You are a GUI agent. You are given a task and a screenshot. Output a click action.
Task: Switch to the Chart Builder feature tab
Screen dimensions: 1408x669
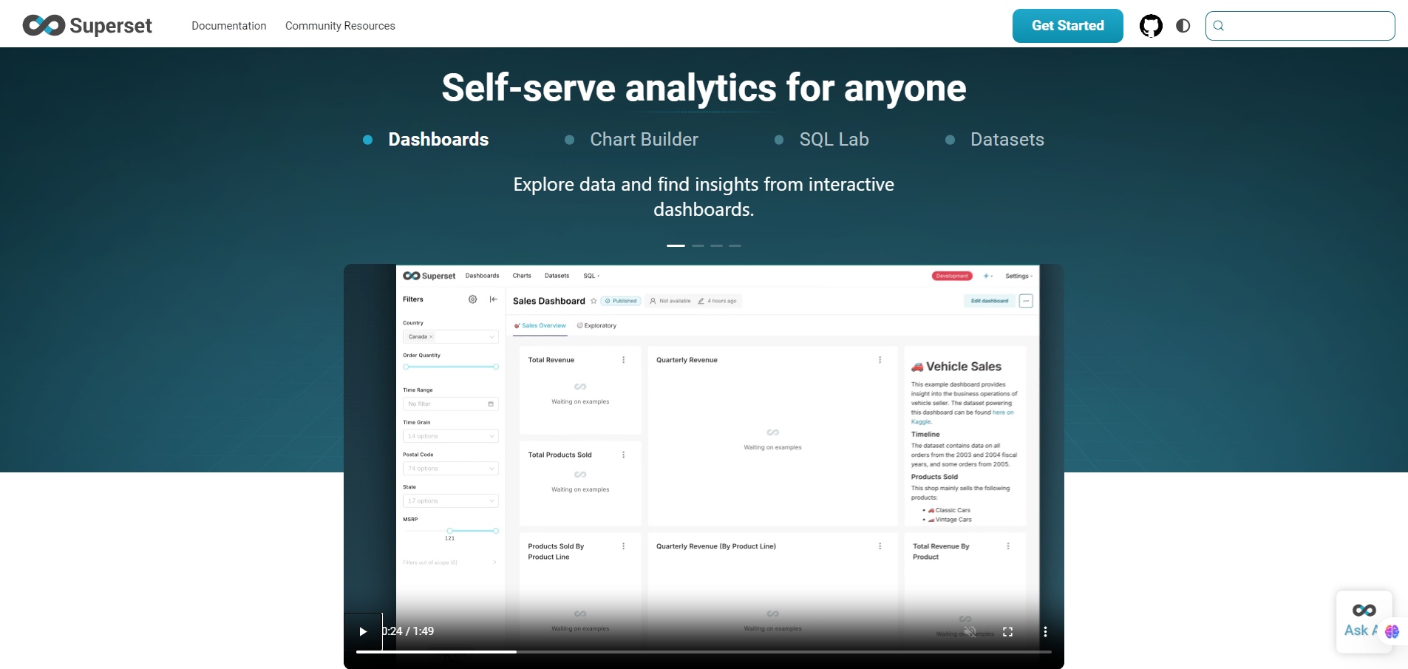[x=644, y=140]
